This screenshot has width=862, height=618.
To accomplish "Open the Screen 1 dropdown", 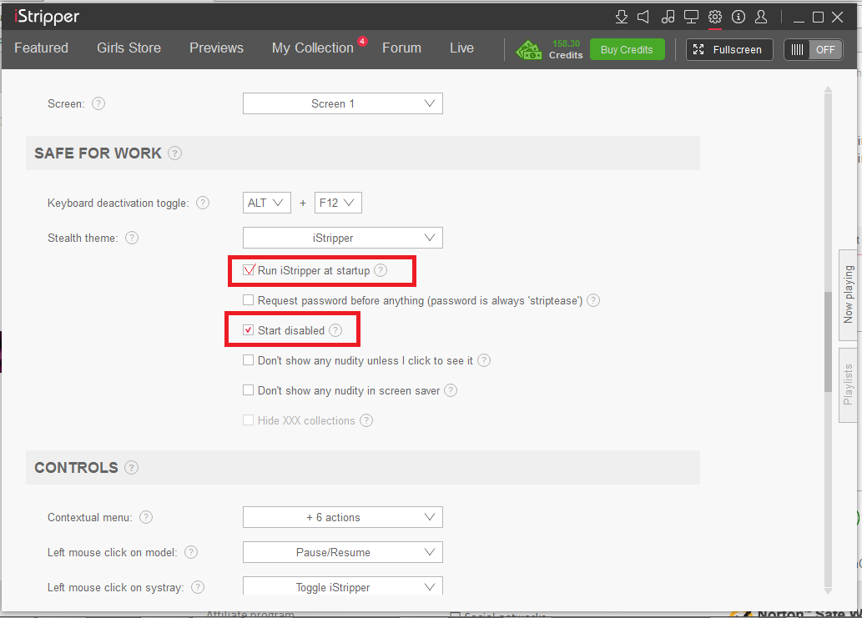I will point(342,103).
